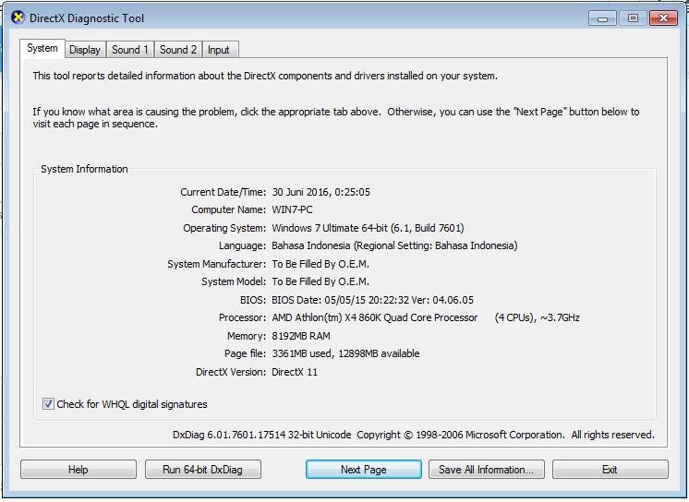689x502 pixels.
Task: Click the AMD Athlon X4 860K processor text
Action: (x=375, y=317)
